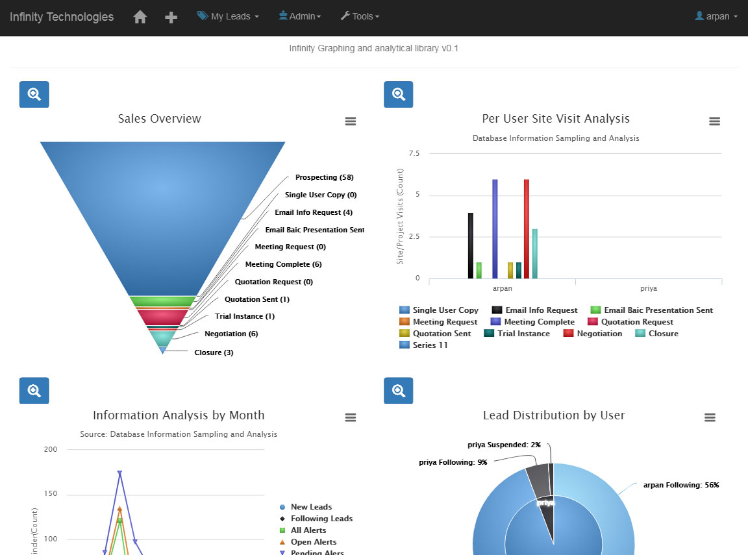
Task: Click the Sales Overview chart title
Action: click(x=159, y=119)
